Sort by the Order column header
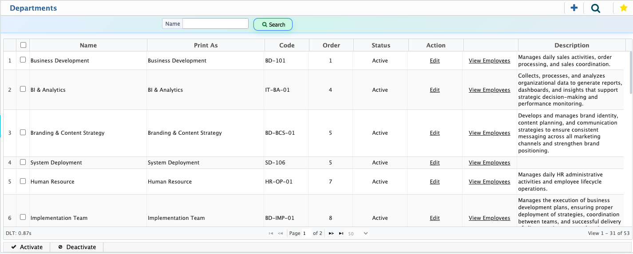Viewport: 633px width, 254px height. click(331, 45)
